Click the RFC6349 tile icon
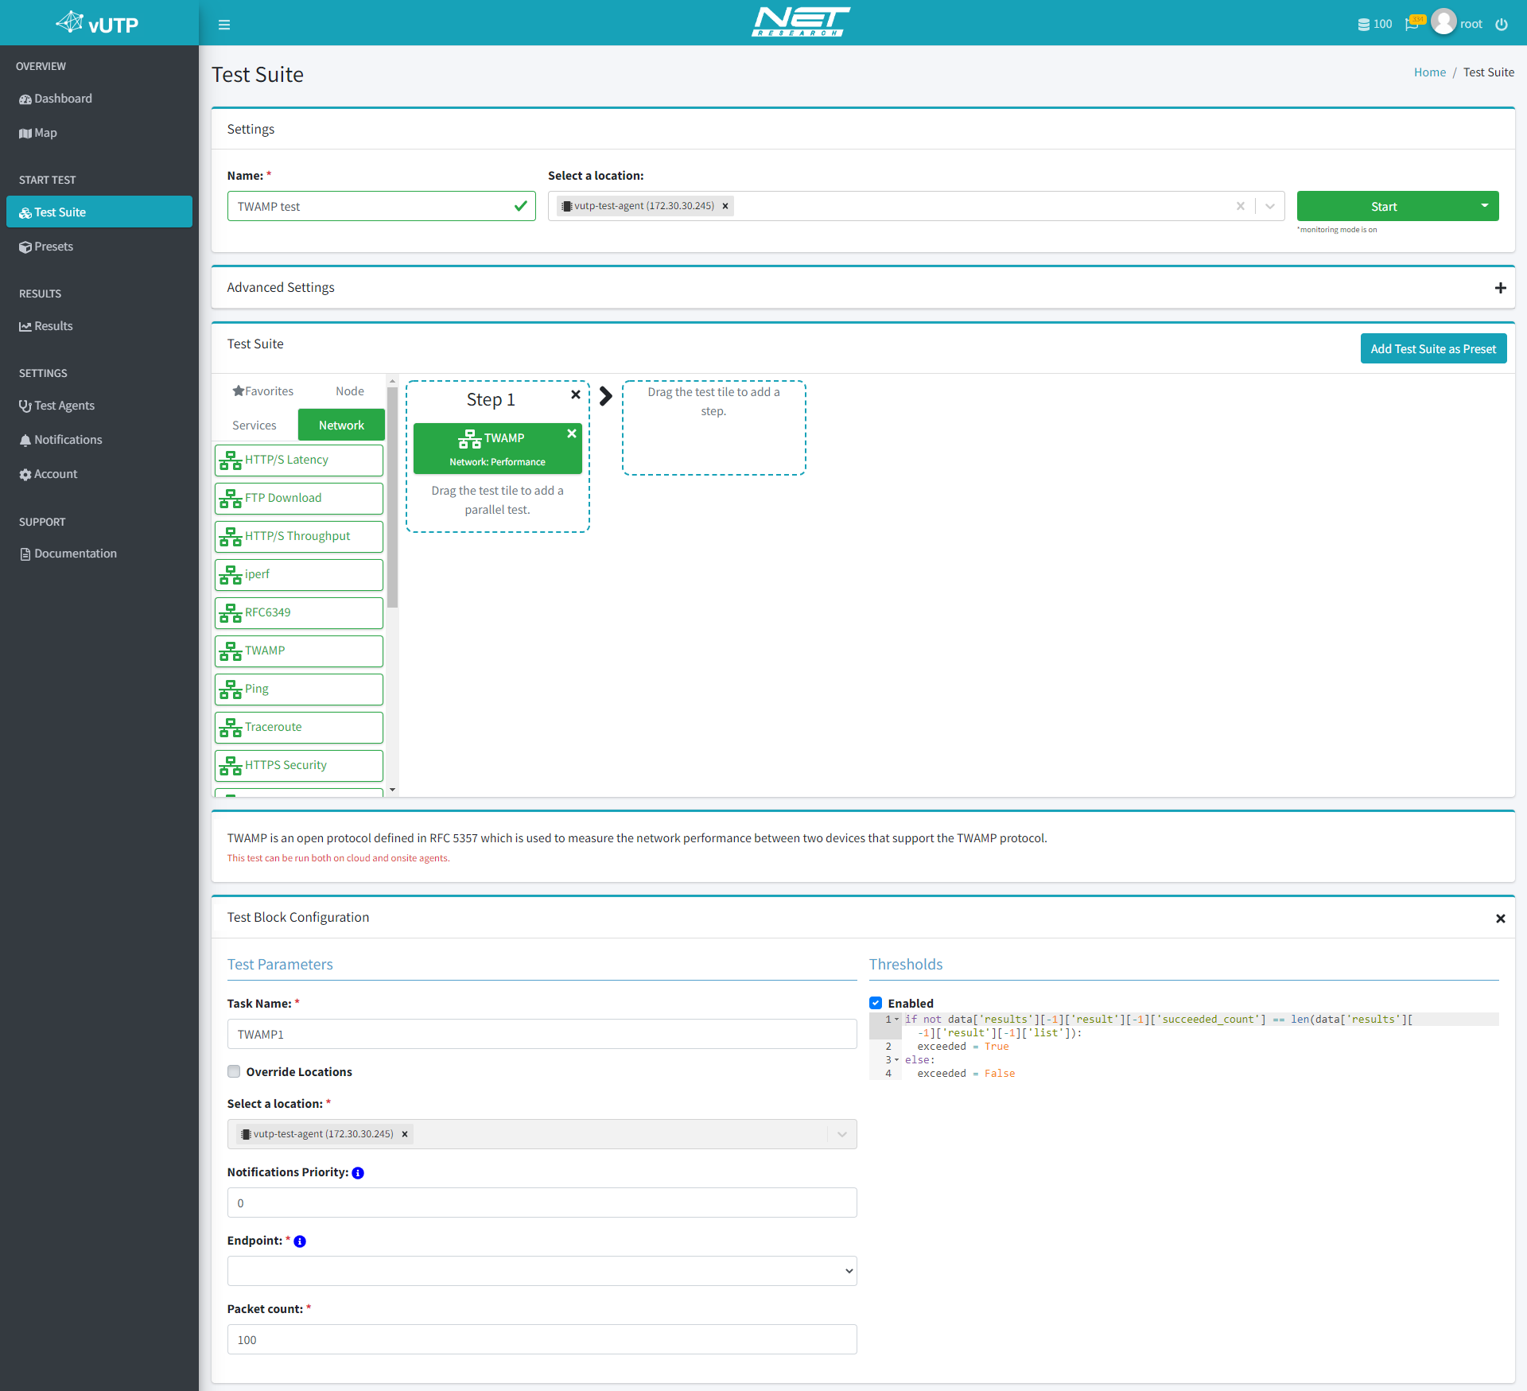The image size is (1527, 1391). coord(231,613)
